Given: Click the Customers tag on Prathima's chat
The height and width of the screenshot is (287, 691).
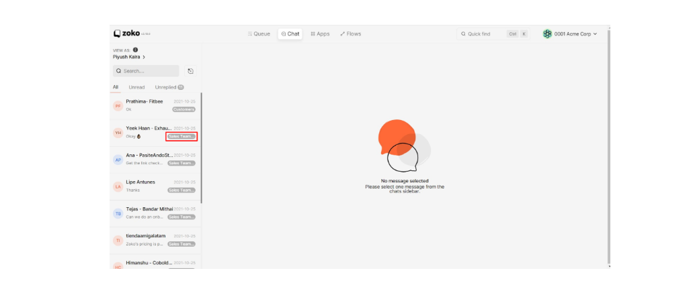Looking at the screenshot, I should click(184, 109).
